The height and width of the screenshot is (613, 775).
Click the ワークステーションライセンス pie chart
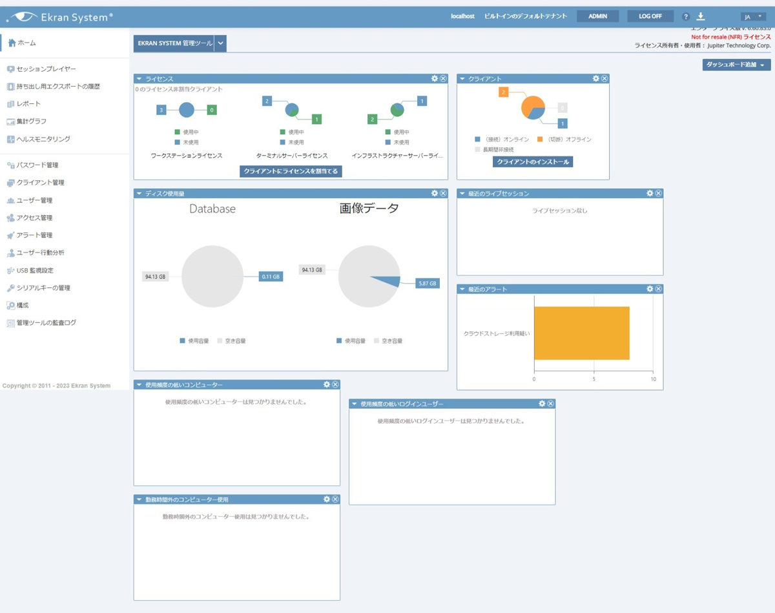(x=187, y=110)
